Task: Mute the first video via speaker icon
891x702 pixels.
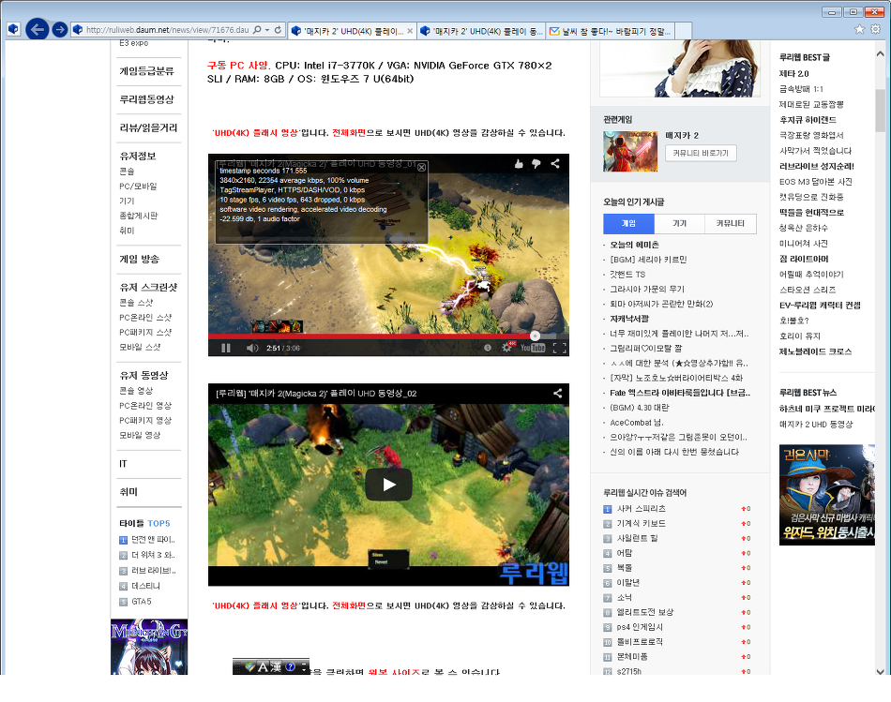Action: click(252, 348)
